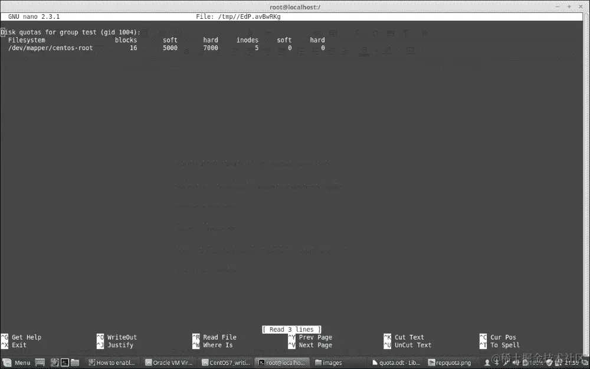590x369 pixels.
Task: Close the root@localhost terminal window
Action: click(581, 6)
